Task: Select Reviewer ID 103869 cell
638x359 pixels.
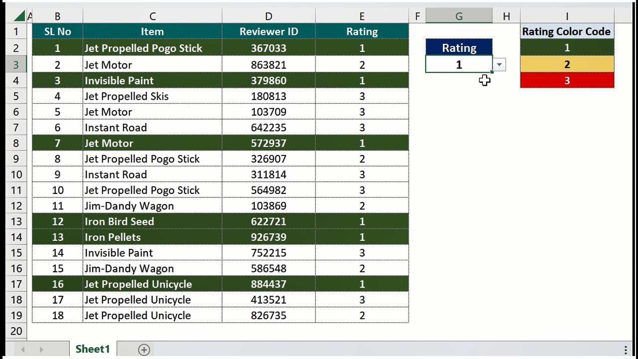Action: point(269,206)
